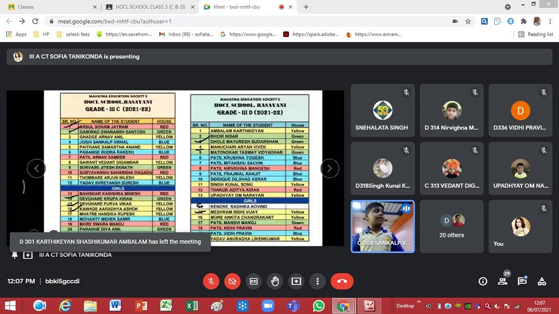Leave the call with red hang-up button
Image resolution: width=559 pixels, height=314 pixels.
pyautogui.click(x=342, y=282)
